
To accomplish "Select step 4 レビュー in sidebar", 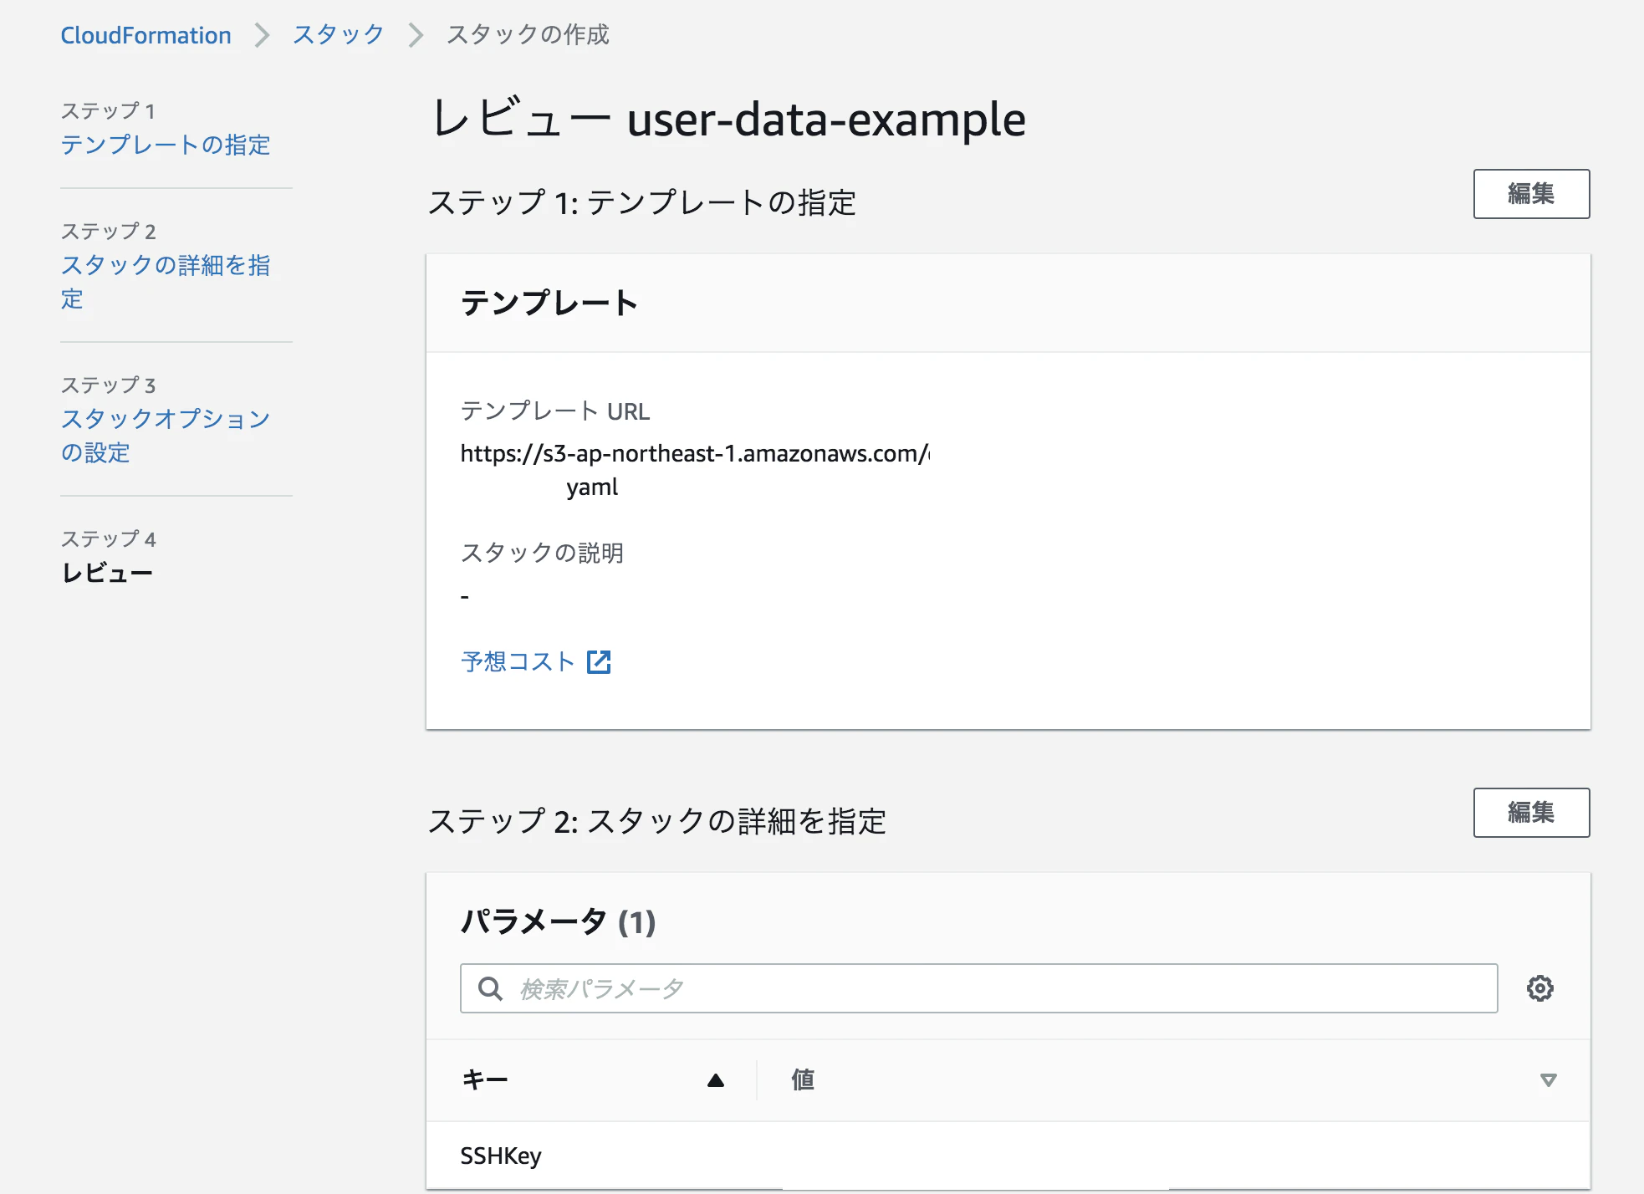I will point(107,573).
